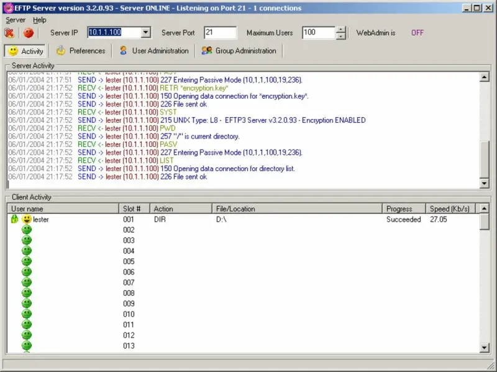Click the 27.05 speed value

[439, 219]
